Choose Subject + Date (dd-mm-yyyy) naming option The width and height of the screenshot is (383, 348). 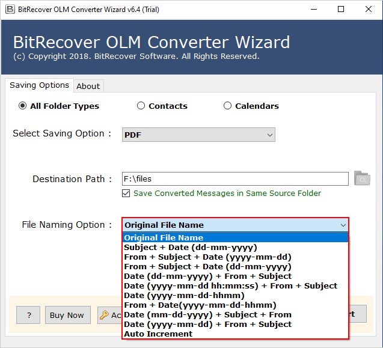tap(235, 248)
